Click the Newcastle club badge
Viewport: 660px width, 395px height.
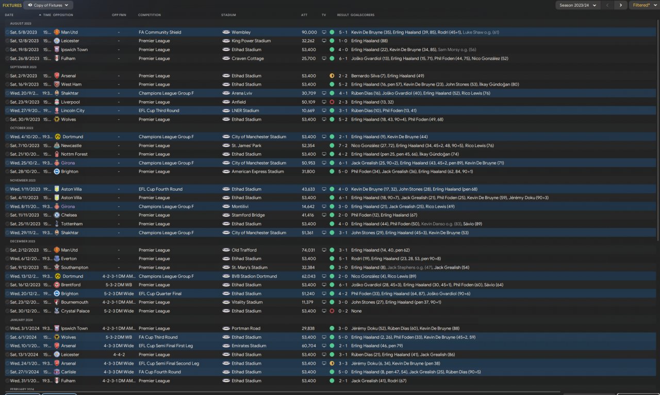[x=57, y=146]
